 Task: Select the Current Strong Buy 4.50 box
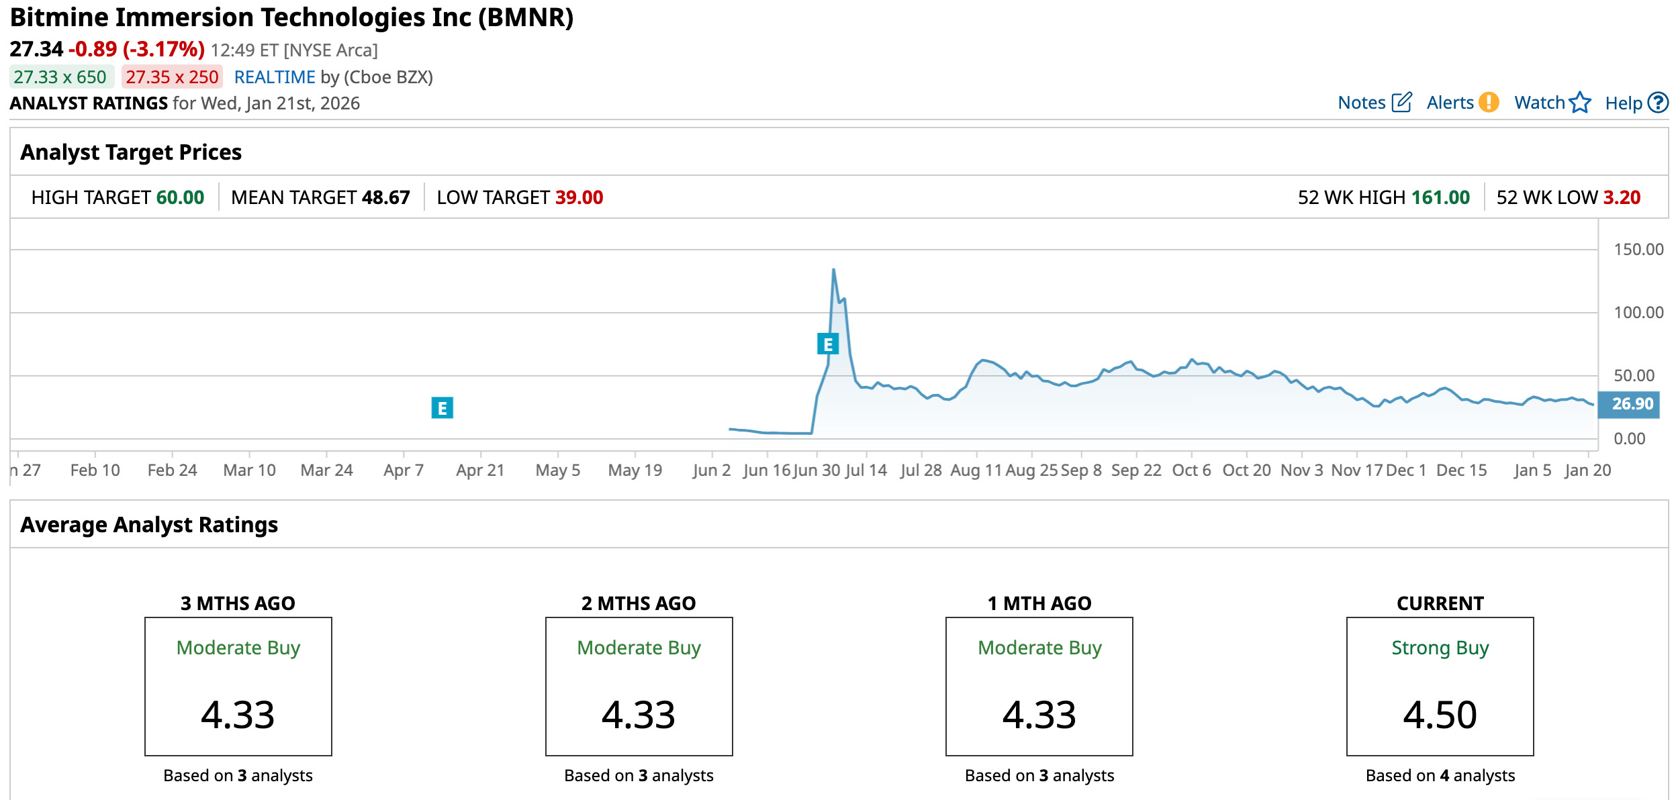(x=1440, y=686)
